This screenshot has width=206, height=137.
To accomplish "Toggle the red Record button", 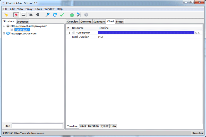I will point(16,15).
